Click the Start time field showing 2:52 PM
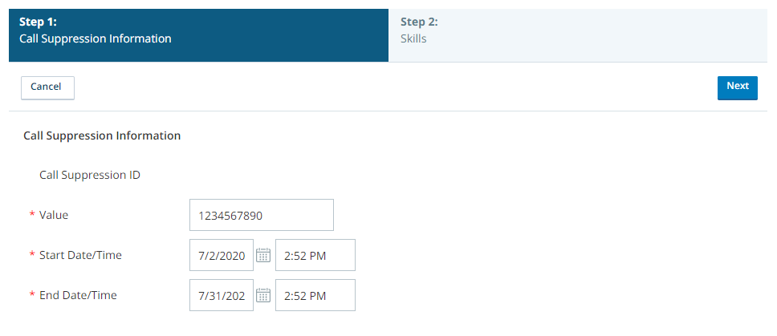777x336 pixels. [x=315, y=255]
